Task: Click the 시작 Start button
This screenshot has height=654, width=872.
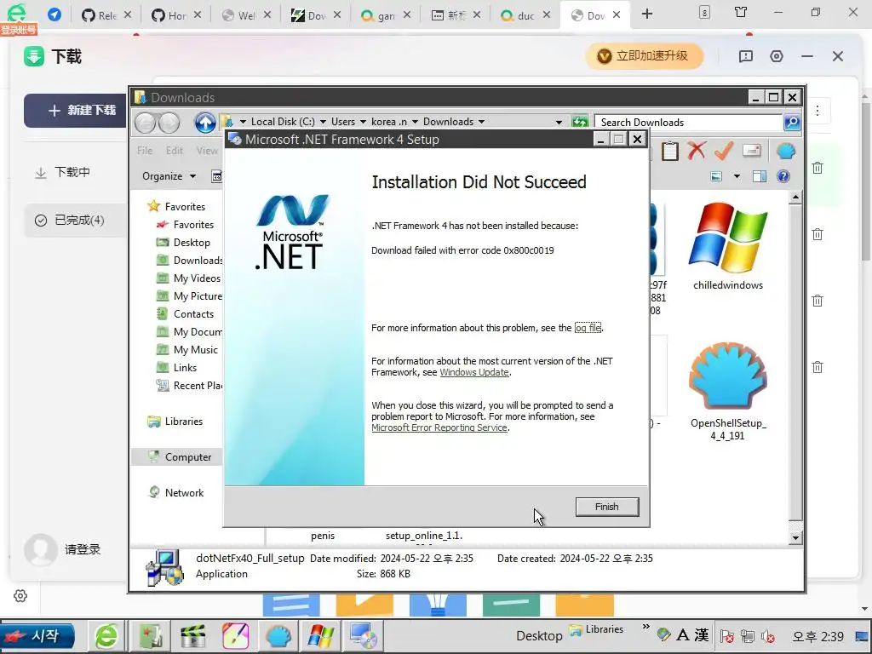Action: (x=37, y=635)
